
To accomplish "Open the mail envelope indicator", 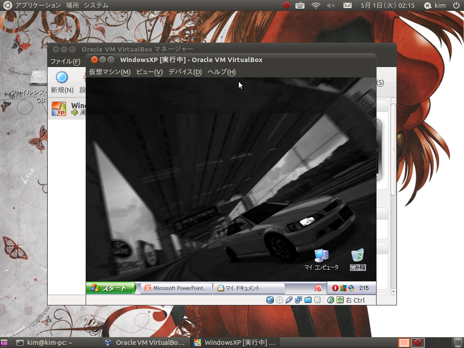I will [348, 5].
